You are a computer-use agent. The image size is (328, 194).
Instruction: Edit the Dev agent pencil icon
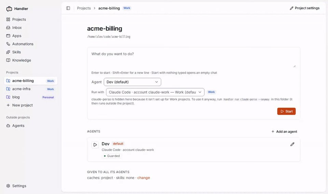292,144
